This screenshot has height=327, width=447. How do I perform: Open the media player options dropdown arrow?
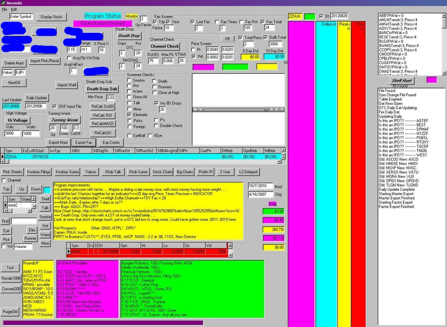pos(282,110)
